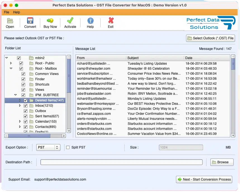Viewport: 240px width, 192px height.
Task: Uncheck the Inbox(1210) checkbox
Action: (25, 106)
